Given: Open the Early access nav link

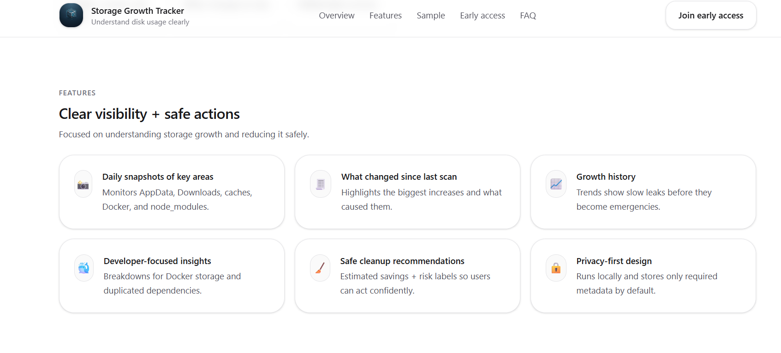Looking at the screenshot, I should click(483, 16).
